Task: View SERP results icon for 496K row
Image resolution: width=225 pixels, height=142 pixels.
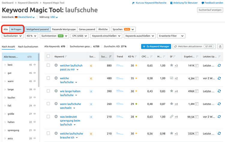Action: click(x=197, y=91)
